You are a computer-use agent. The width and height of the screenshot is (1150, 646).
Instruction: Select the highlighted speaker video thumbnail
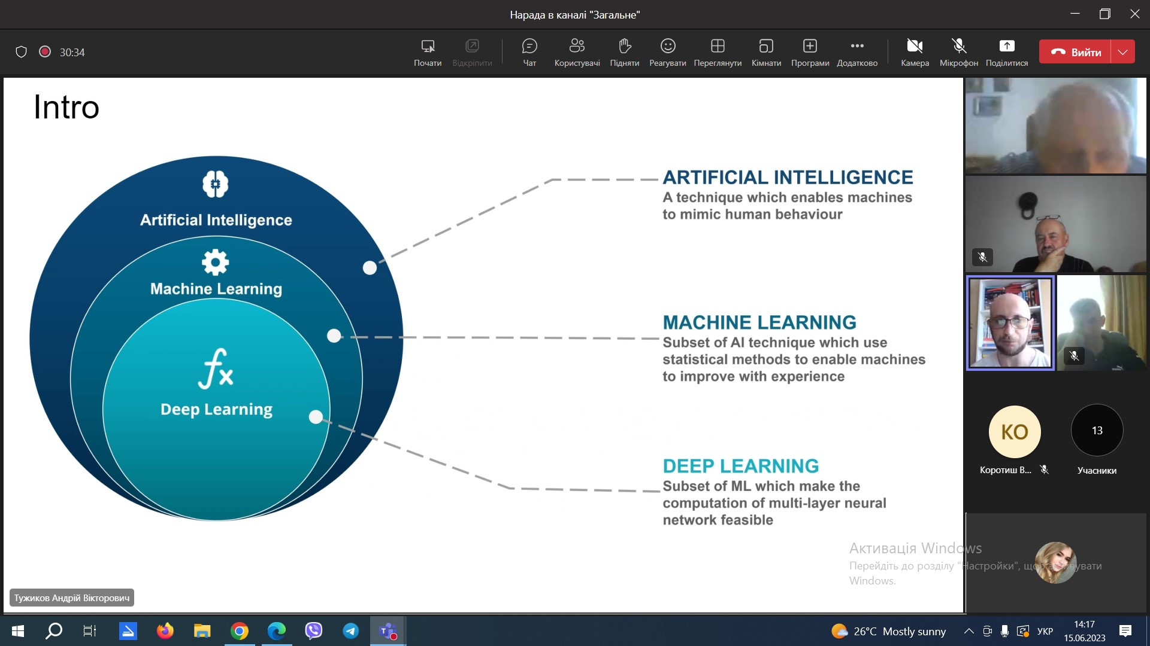[1010, 323]
